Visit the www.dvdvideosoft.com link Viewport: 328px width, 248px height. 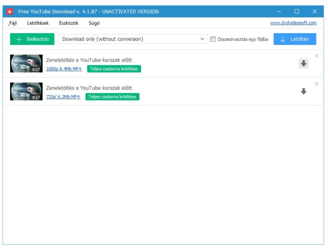(293, 23)
